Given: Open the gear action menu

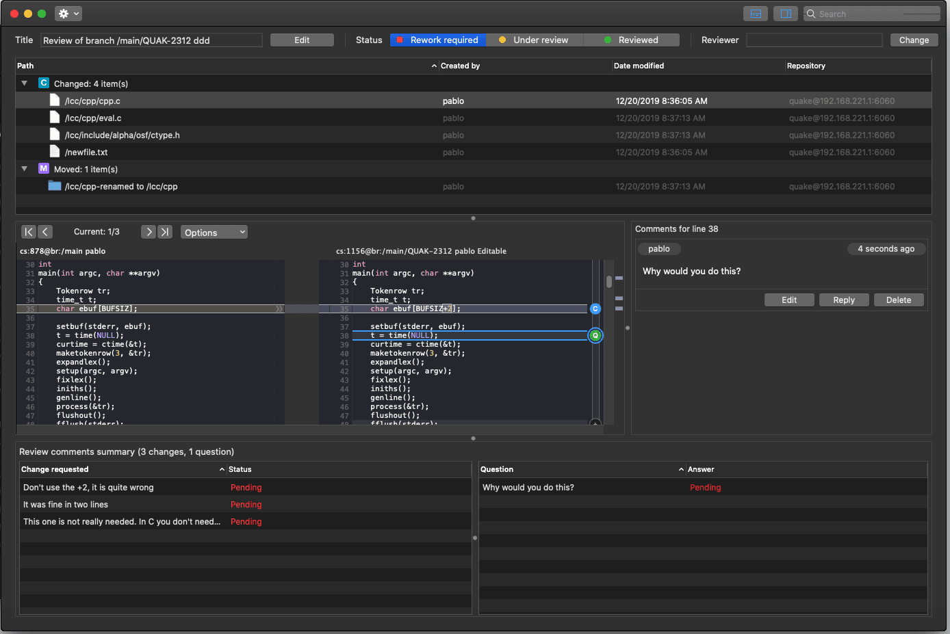Looking at the screenshot, I should (x=67, y=13).
